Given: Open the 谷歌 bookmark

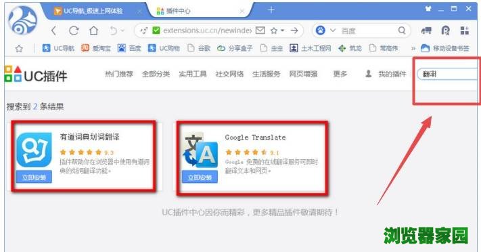Looking at the screenshot, I should click(x=199, y=48).
